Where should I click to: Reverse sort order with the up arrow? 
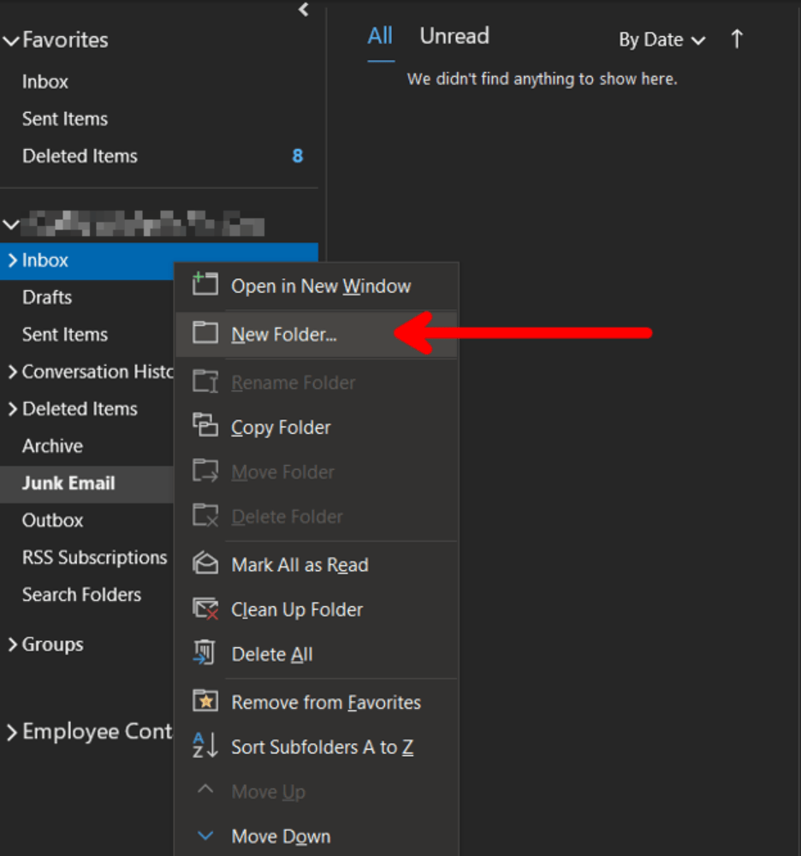[737, 39]
